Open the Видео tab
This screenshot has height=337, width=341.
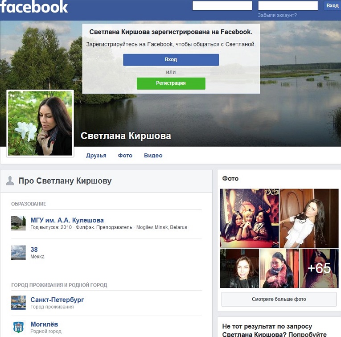pyautogui.click(x=153, y=156)
